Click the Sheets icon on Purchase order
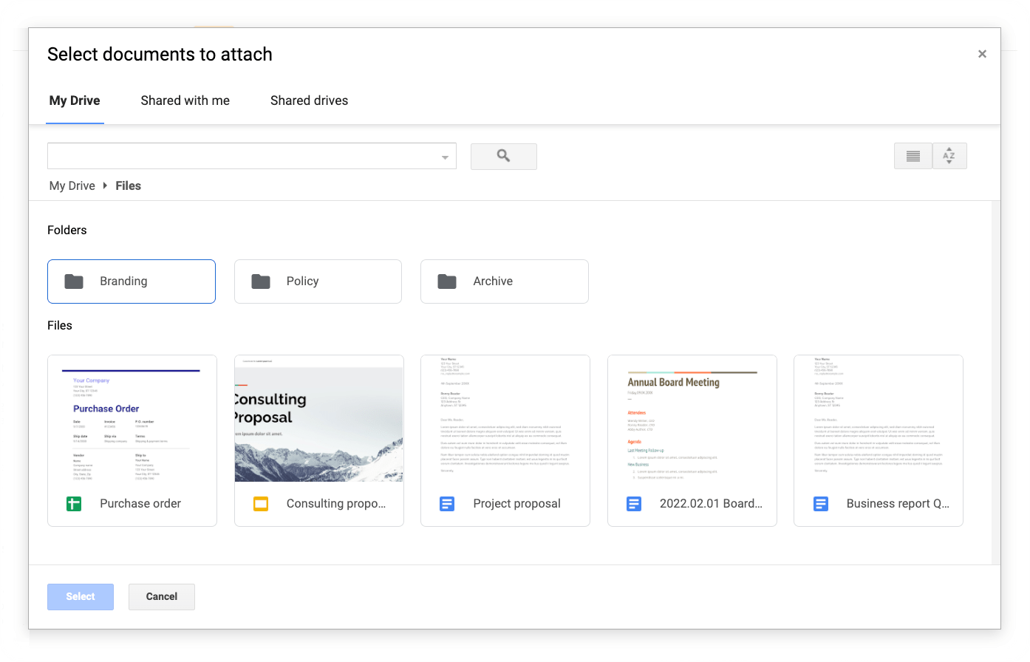This screenshot has width=1030, height=662. click(x=73, y=503)
